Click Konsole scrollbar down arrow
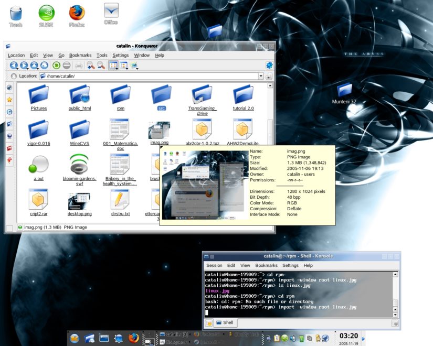The width and height of the screenshot is (433, 346). 395,315
